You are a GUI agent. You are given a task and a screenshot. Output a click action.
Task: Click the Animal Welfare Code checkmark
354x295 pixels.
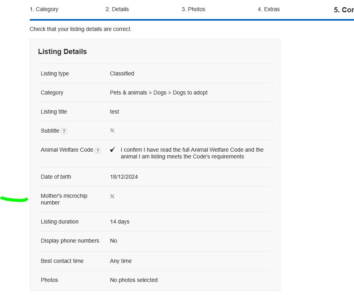pos(113,150)
